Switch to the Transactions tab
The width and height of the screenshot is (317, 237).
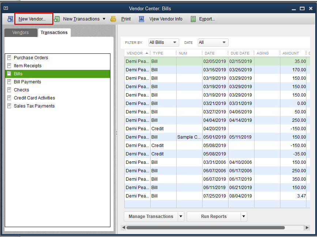(54, 33)
